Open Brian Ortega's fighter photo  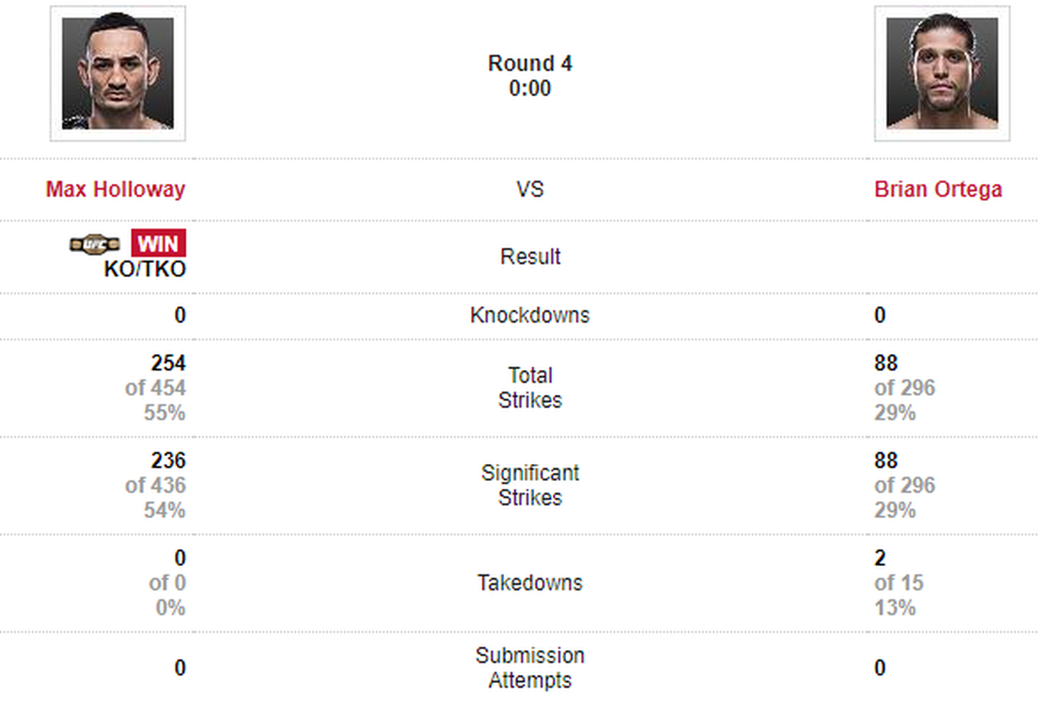942,74
